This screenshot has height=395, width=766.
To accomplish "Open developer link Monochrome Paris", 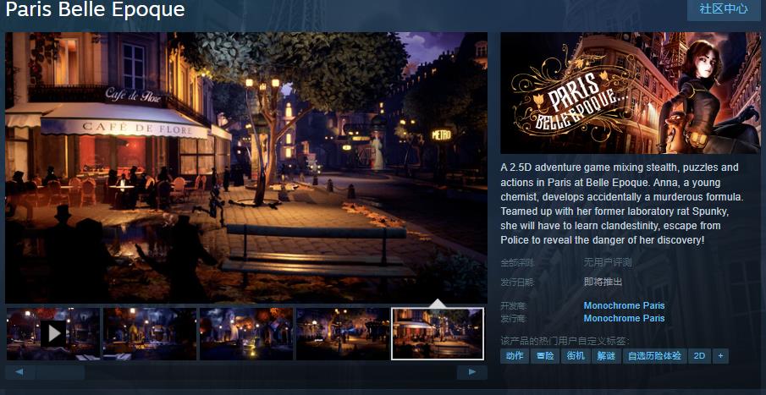I will pos(624,305).
